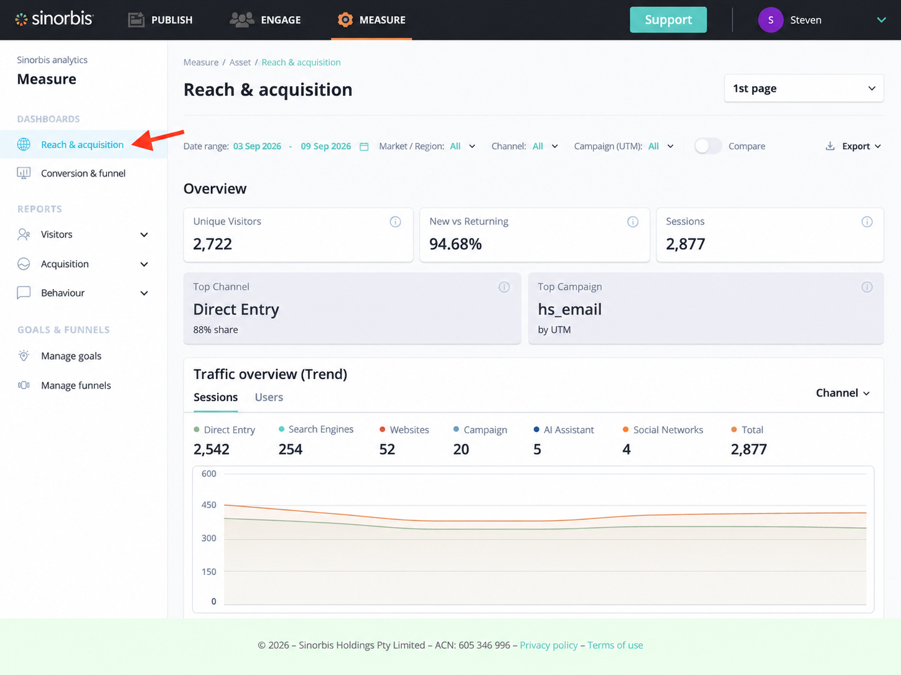Toggle the Compare switch
The width and height of the screenshot is (901, 675).
click(x=708, y=146)
